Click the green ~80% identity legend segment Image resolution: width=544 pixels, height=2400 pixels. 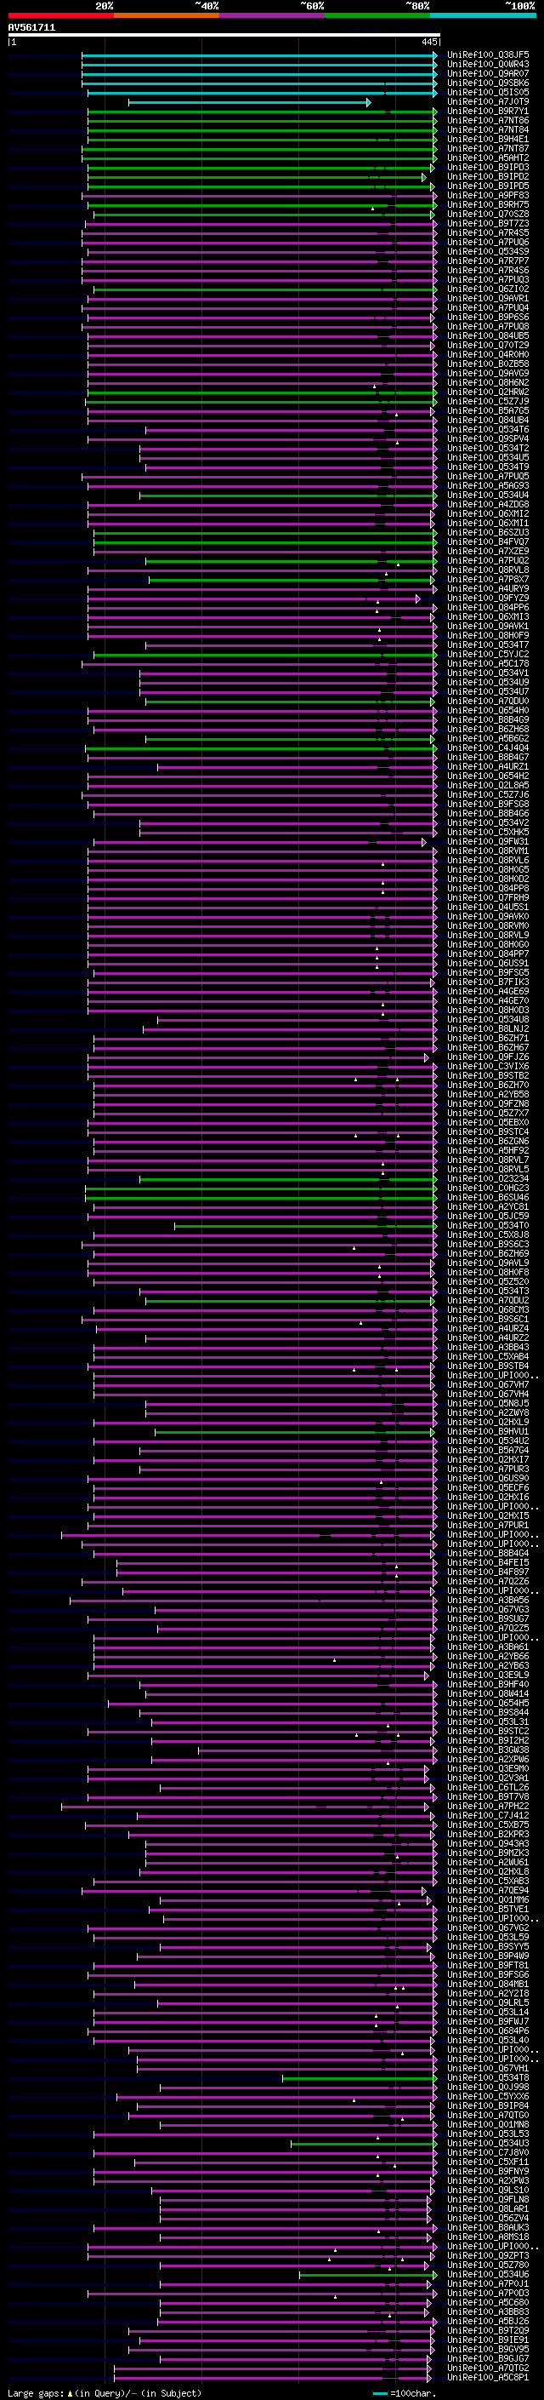[x=377, y=15]
